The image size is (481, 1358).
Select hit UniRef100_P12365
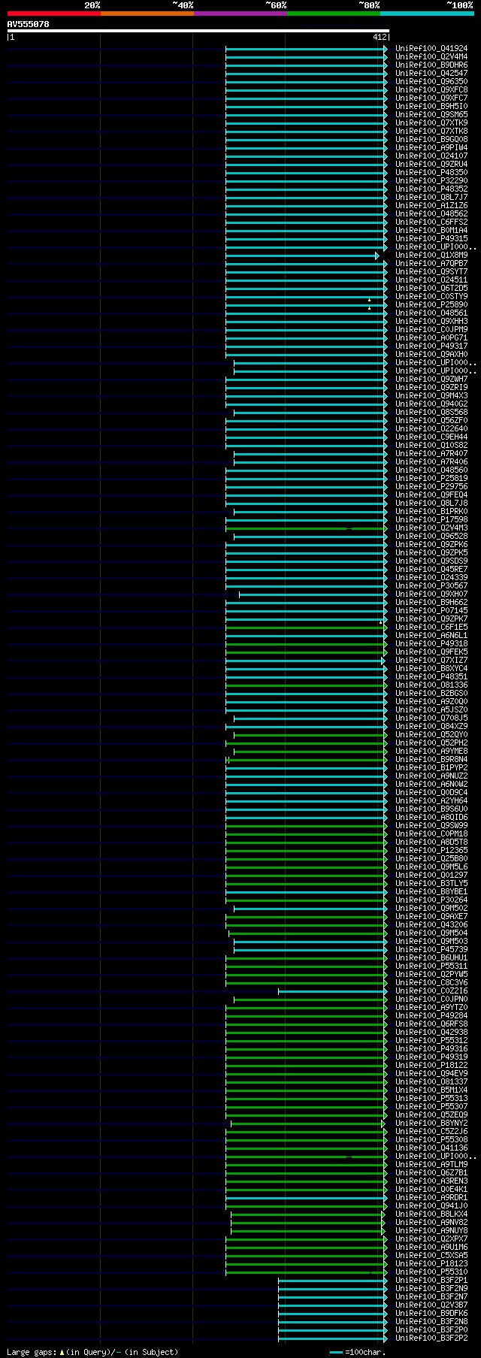tap(431, 851)
